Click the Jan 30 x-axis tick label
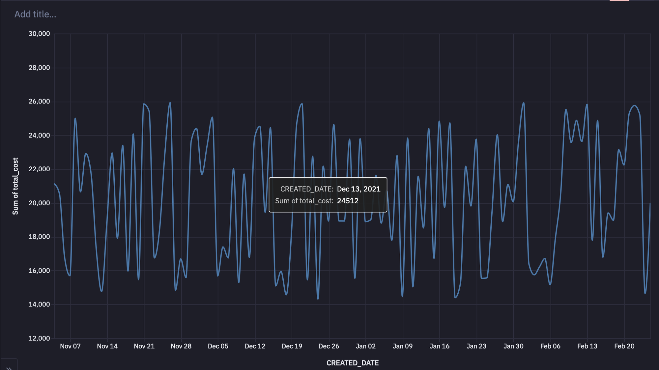Screen dimensions: 659x370 (x=513, y=346)
